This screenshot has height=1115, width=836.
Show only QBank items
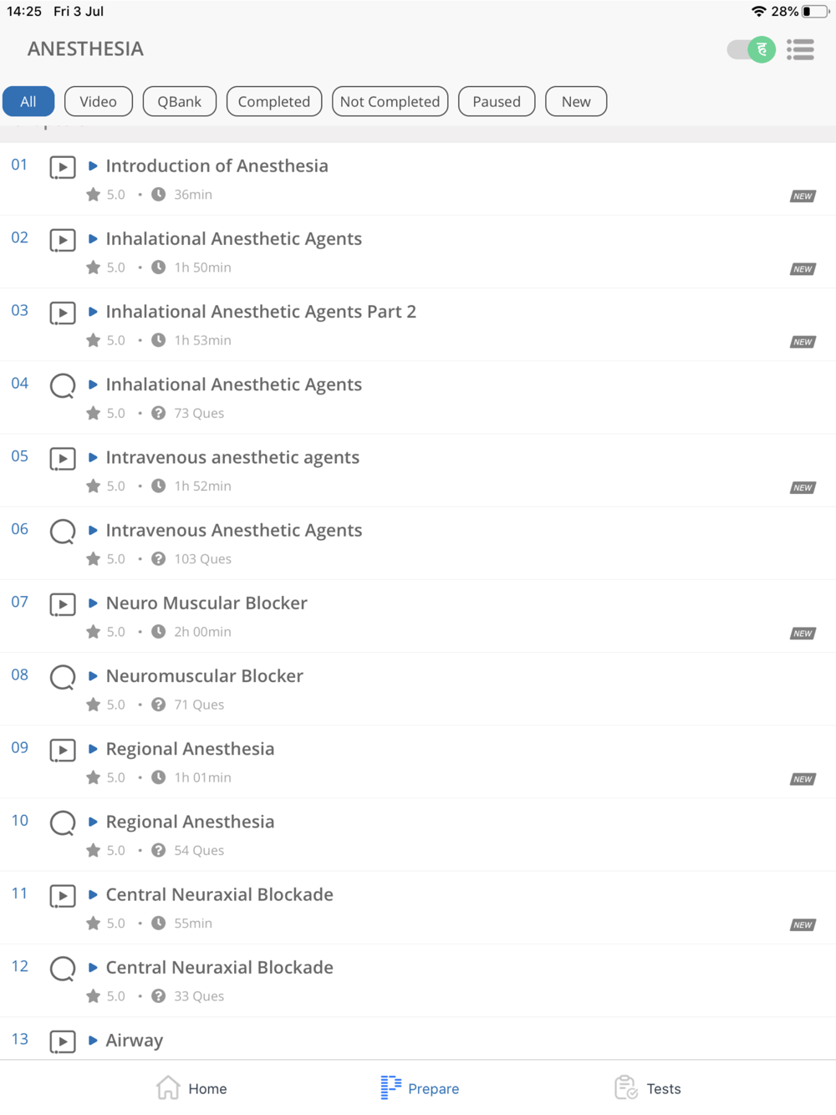pyautogui.click(x=180, y=101)
